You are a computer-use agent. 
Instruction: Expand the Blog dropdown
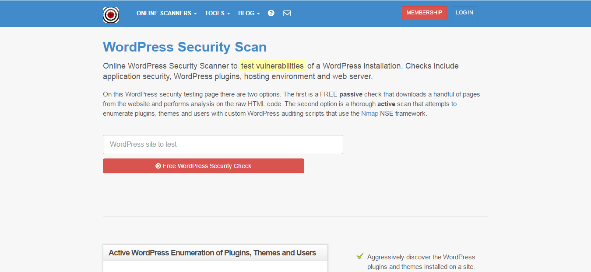249,13
